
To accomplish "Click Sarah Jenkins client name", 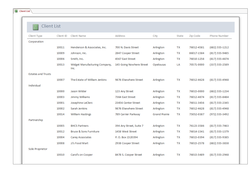I will (79, 109).
